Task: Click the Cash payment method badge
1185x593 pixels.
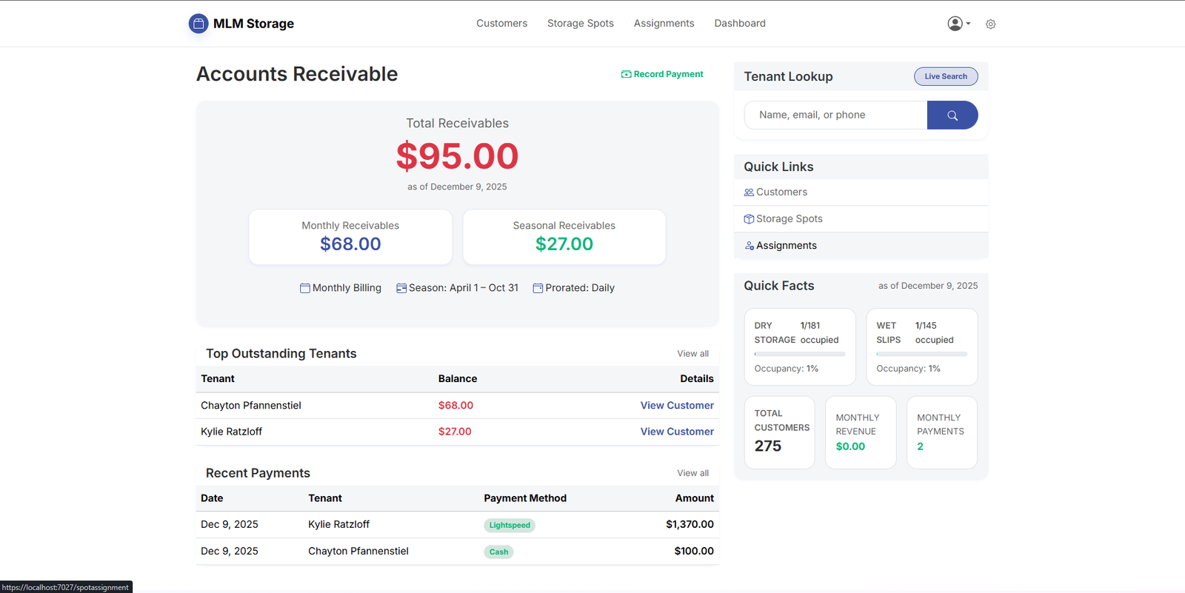Action: pos(498,552)
